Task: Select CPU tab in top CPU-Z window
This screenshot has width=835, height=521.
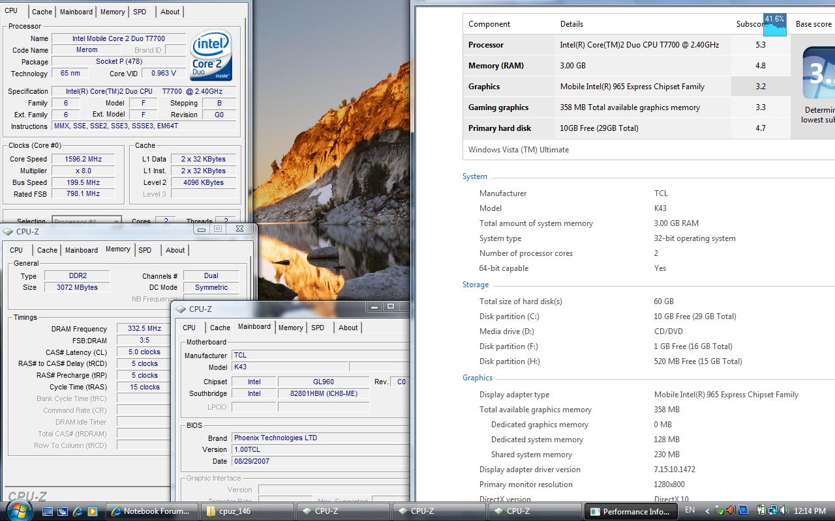Action: tap(12, 11)
